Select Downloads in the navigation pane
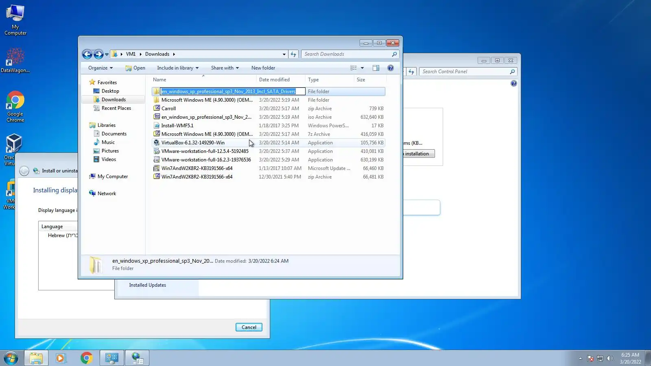The width and height of the screenshot is (651, 366). pyautogui.click(x=114, y=100)
